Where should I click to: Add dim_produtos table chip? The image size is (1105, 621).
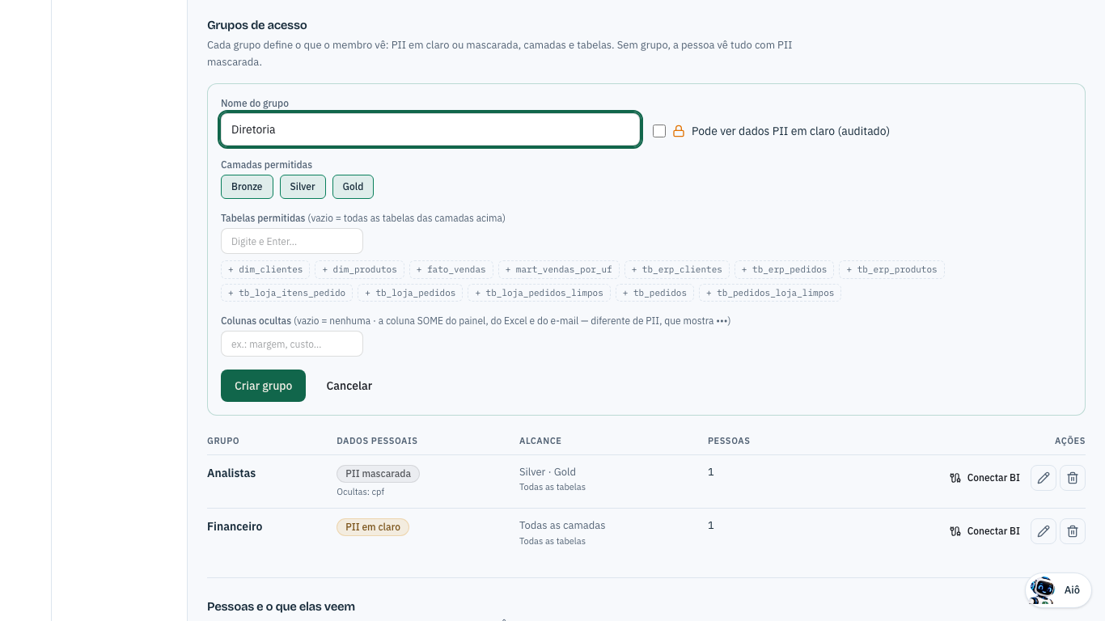pyautogui.click(x=359, y=269)
